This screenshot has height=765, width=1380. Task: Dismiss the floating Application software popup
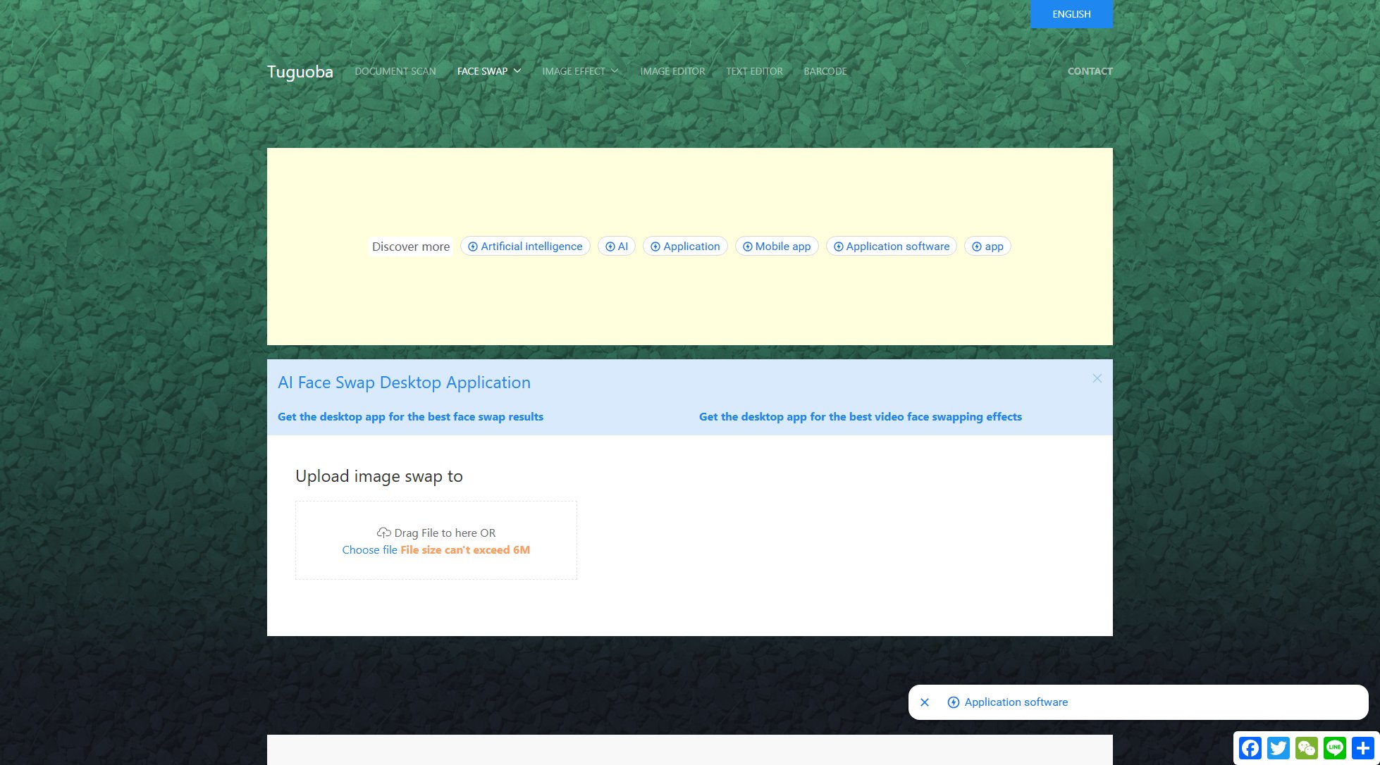coord(925,702)
